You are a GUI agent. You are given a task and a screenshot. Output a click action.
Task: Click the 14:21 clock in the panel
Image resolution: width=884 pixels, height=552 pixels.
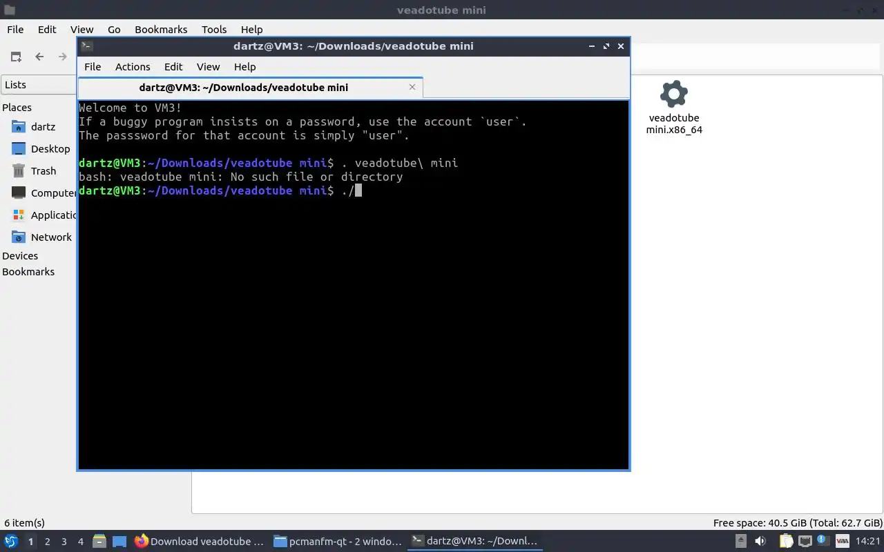pos(868,542)
